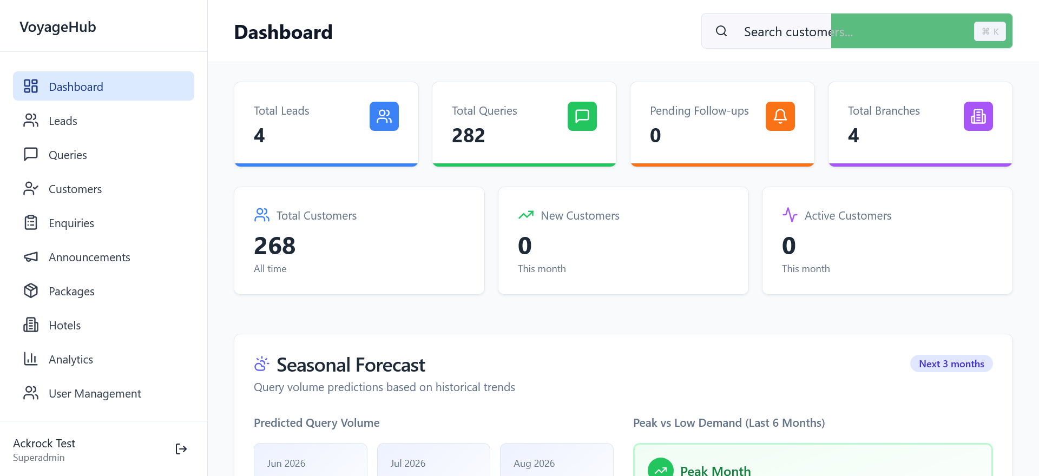Click the Analytics bar chart icon
The width and height of the screenshot is (1039, 476).
(x=31, y=359)
